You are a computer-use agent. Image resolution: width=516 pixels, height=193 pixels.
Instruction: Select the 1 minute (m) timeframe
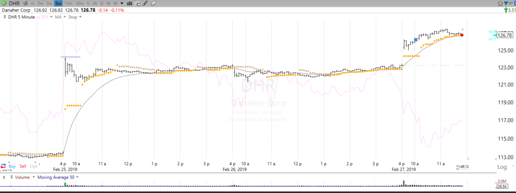32,4
